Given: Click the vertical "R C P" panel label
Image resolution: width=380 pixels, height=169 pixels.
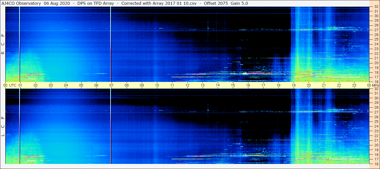Looking at the screenshot, I should [x=3, y=44].
